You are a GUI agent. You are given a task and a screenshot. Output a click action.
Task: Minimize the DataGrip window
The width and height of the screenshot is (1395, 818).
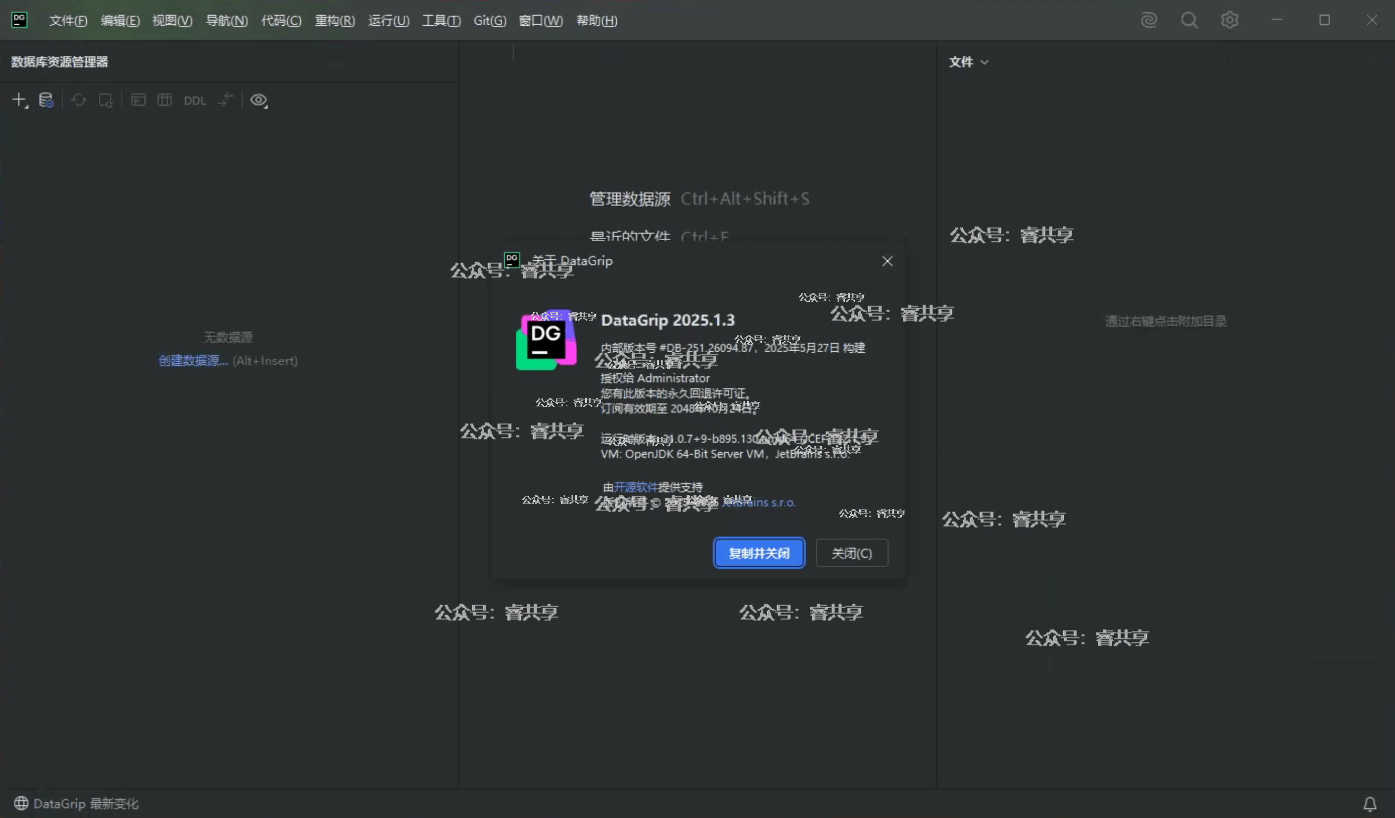point(1277,21)
